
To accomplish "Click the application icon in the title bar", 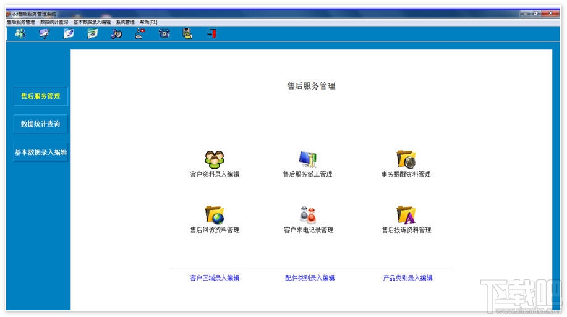I will tap(9, 14).
